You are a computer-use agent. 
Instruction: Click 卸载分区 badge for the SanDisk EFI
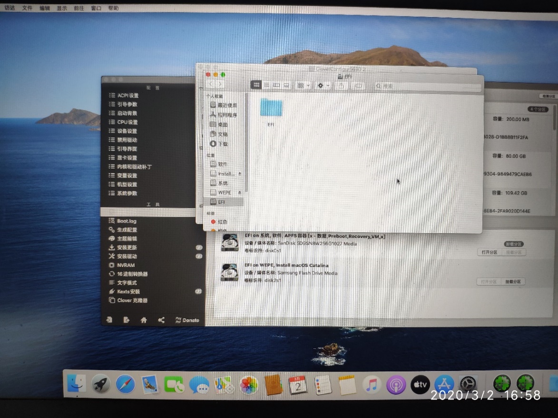click(513, 244)
